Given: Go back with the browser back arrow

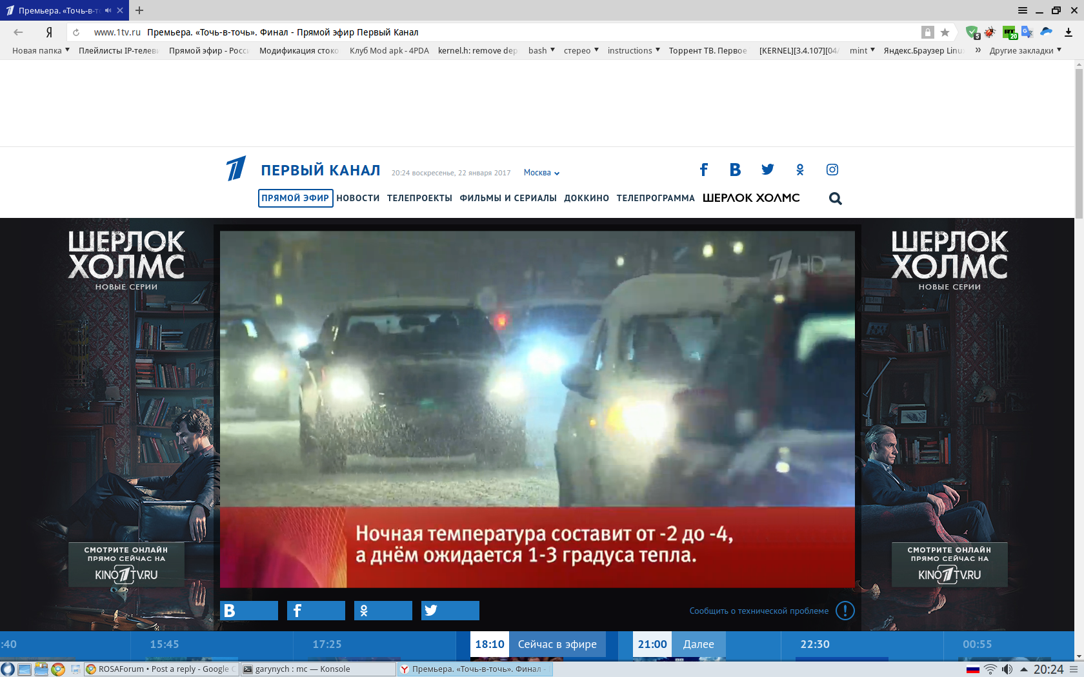Looking at the screenshot, I should (18, 32).
